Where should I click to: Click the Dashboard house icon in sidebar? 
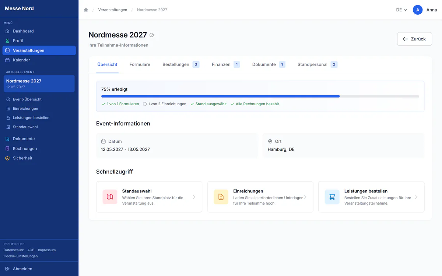click(x=7, y=31)
